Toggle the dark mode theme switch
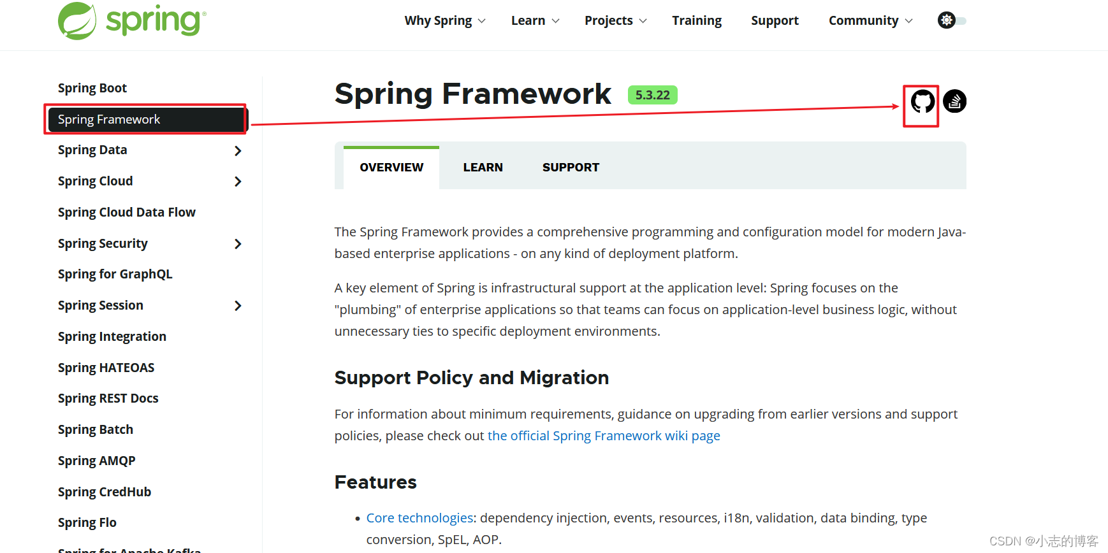1108x553 pixels. 952,20
